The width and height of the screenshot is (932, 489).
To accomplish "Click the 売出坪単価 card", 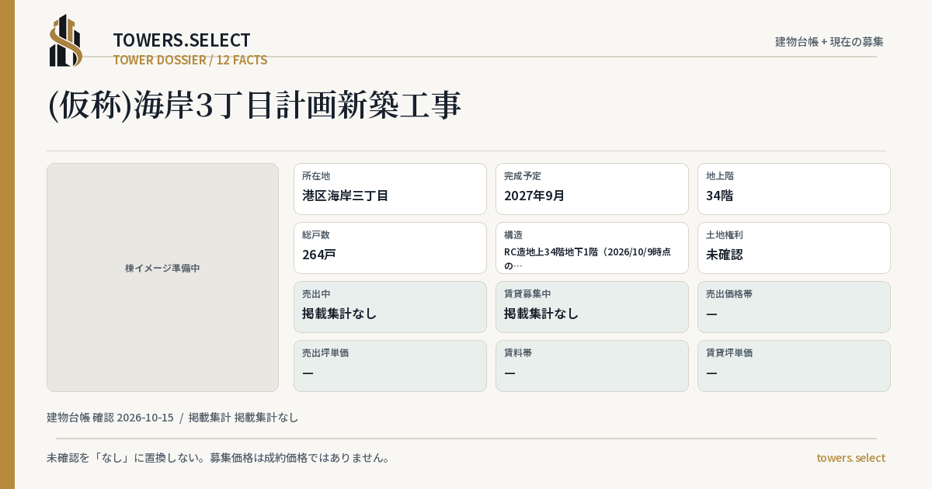I will [x=390, y=366].
